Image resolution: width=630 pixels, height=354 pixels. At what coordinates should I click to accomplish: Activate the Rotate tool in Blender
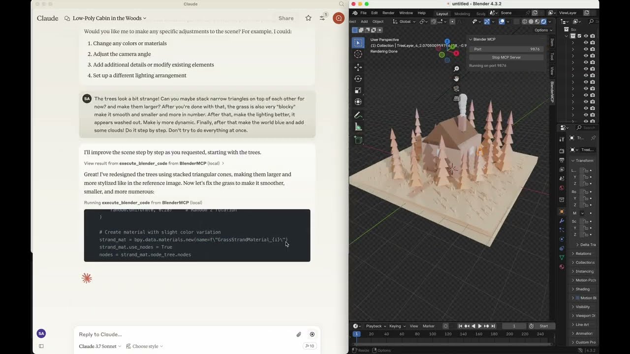tap(358, 79)
